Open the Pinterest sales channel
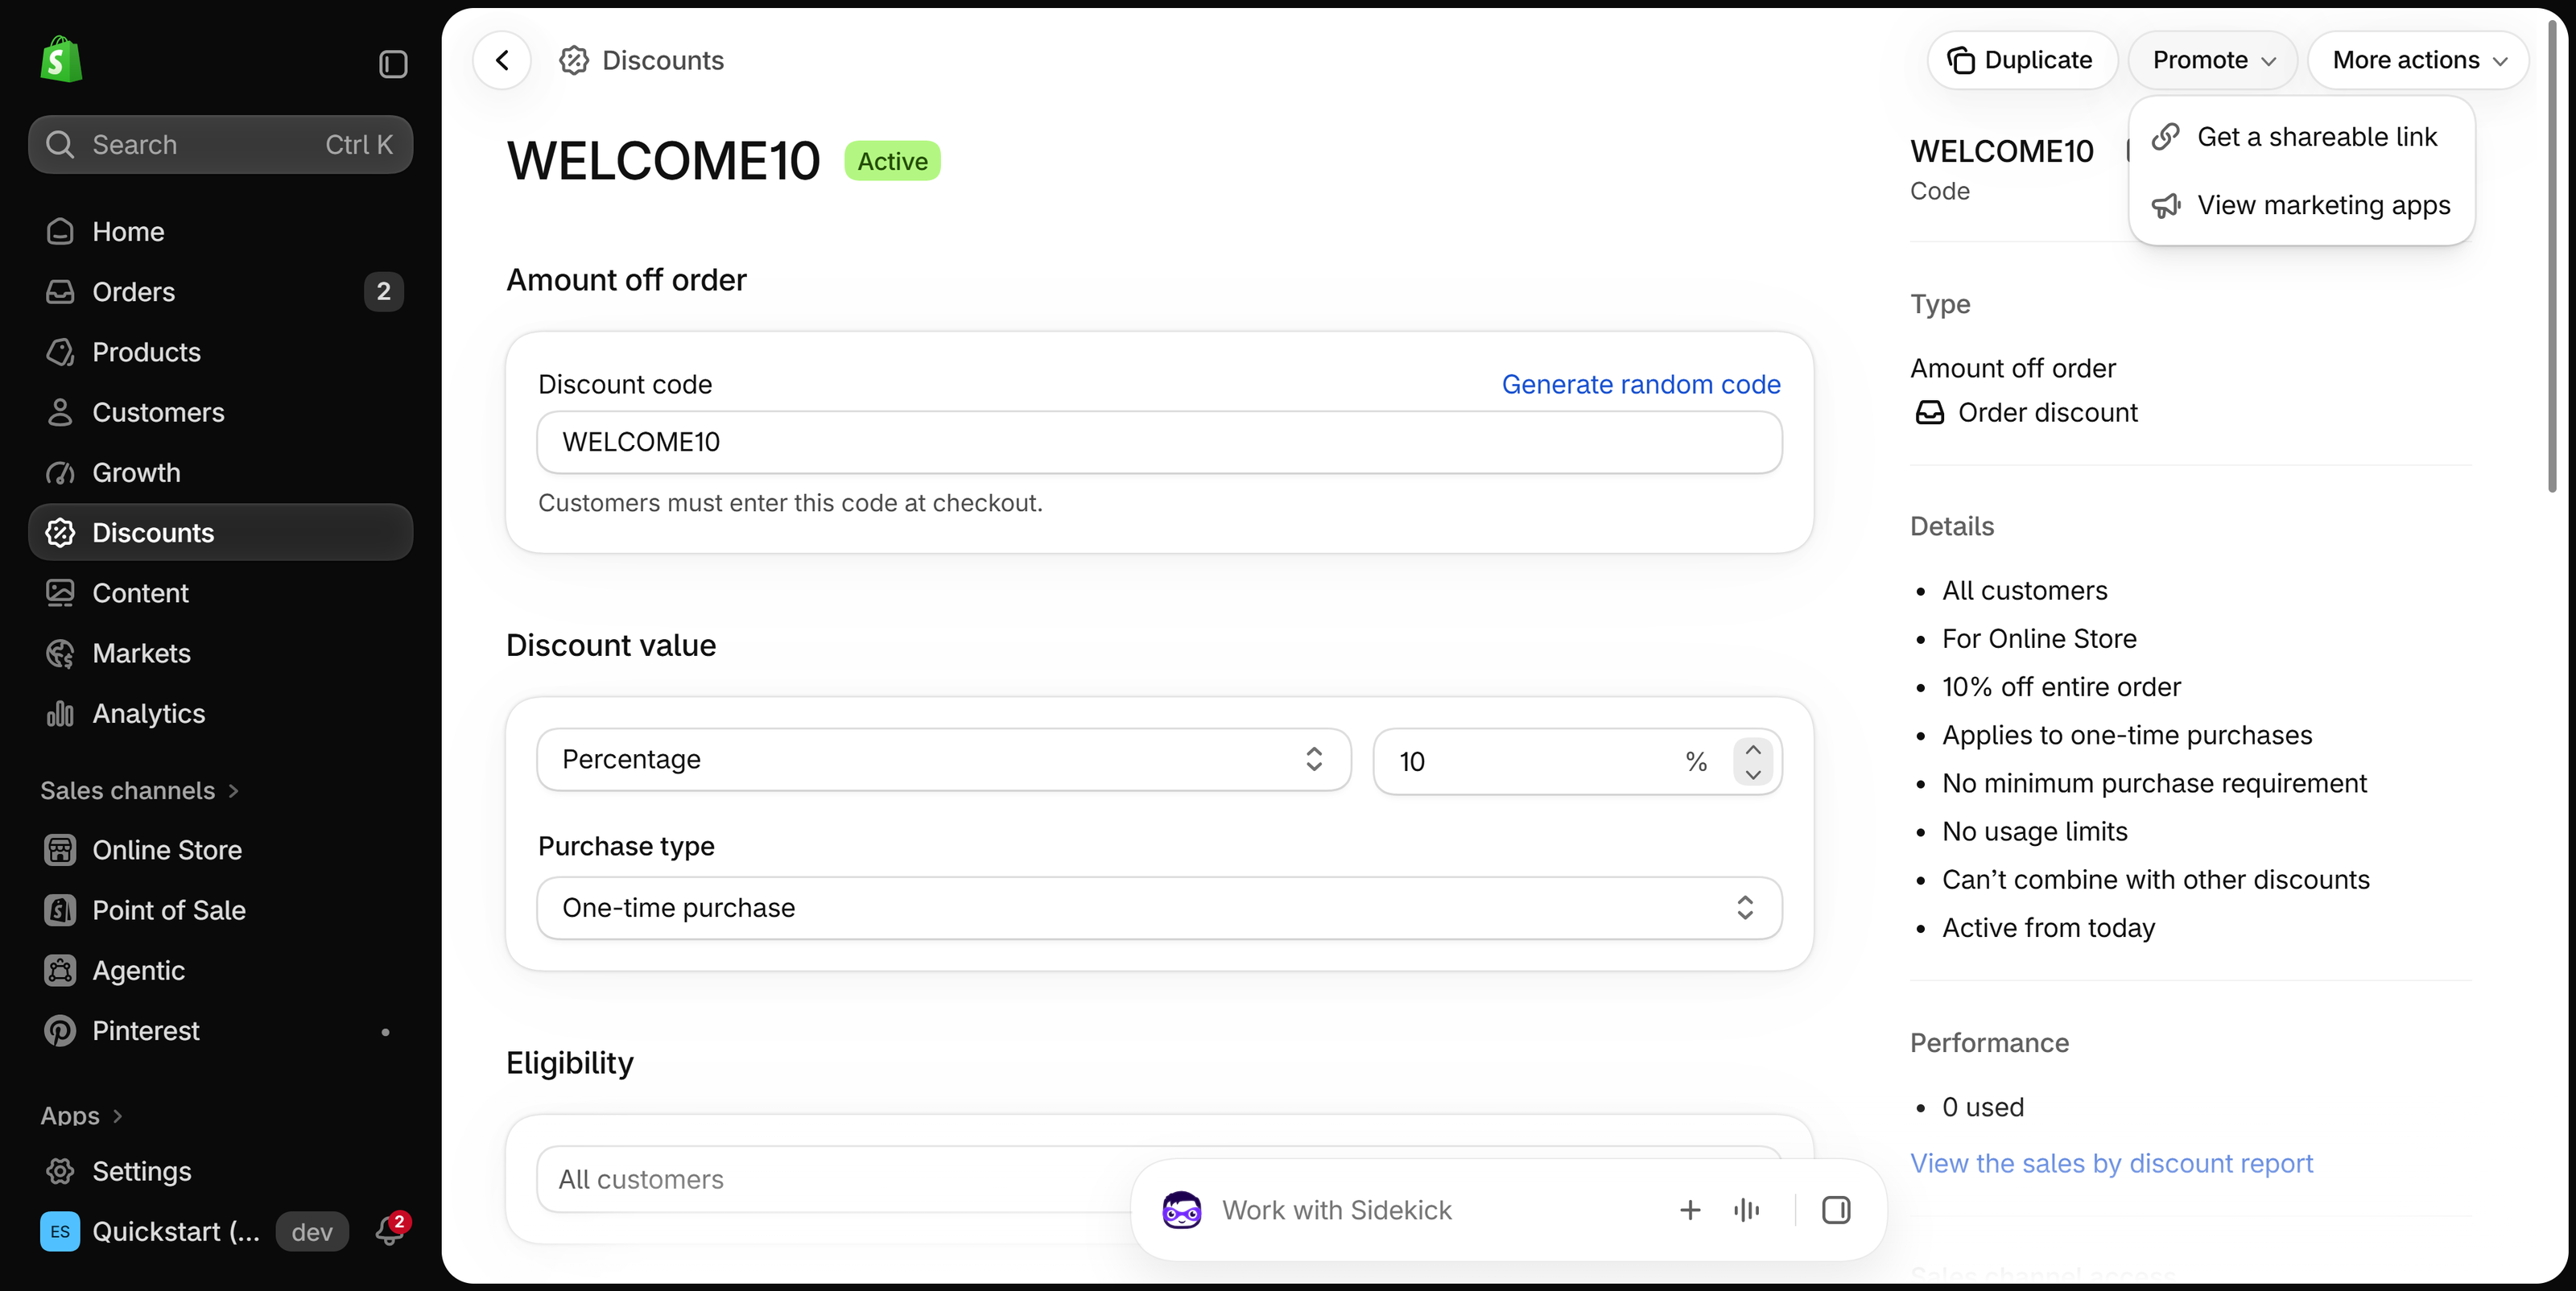The height and width of the screenshot is (1291, 2576). coord(220,1031)
